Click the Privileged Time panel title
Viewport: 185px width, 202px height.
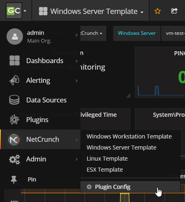point(98,115)
